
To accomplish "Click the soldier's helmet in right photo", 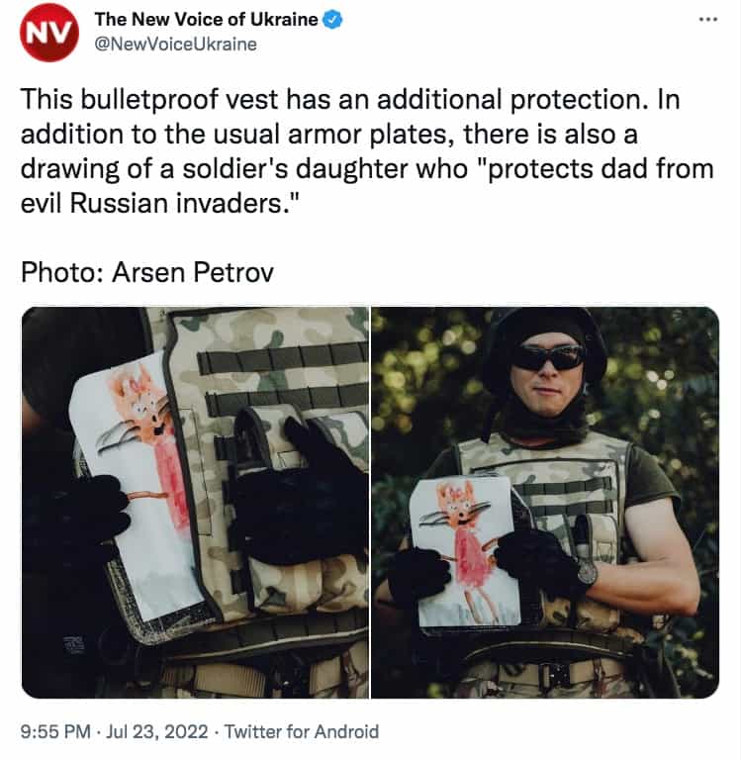I will [x=545, y=339].
